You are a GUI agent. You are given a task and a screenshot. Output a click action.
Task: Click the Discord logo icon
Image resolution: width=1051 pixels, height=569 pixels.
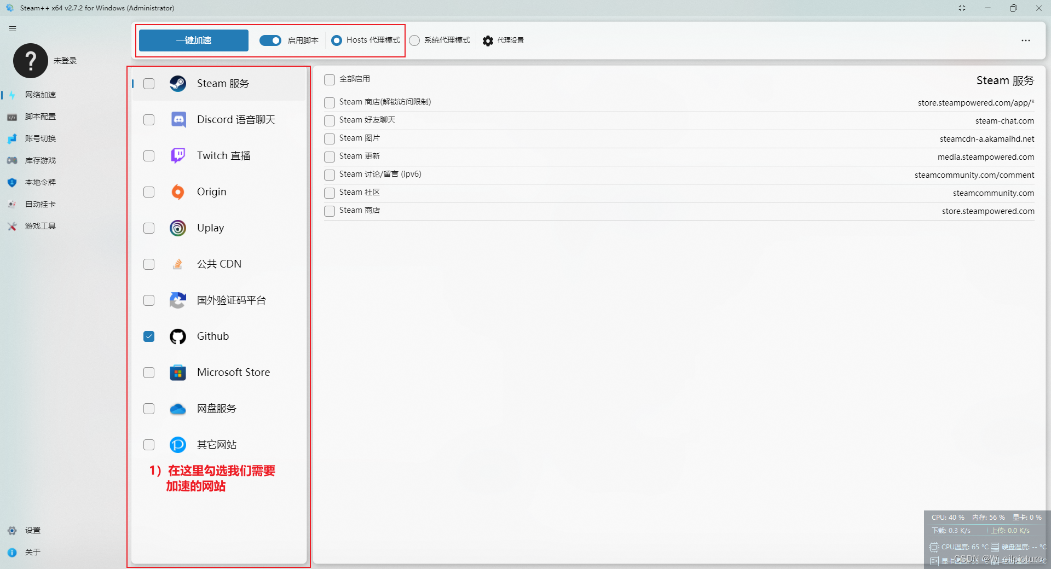(x=178, y=120)
